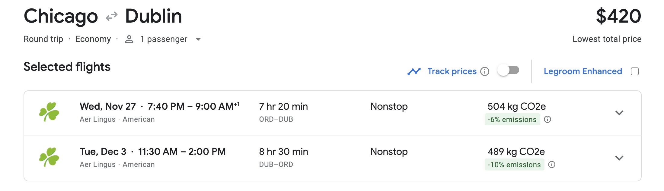664x191 pixels.
Task: Click the passenger person icon
Action: coord(129,39)
